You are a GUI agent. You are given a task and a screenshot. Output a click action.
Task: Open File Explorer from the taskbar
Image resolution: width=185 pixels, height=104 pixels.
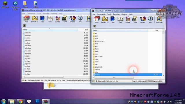[x=12, y=101]
